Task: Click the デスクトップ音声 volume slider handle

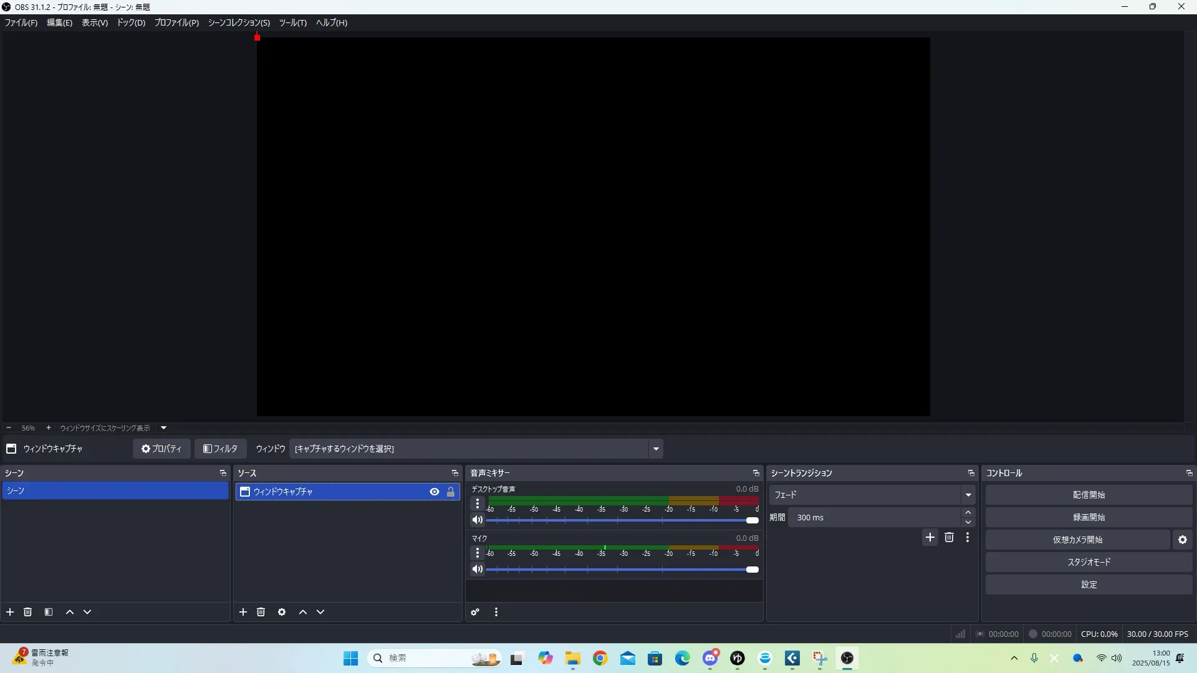Action: pyautogui.click(x=752, y=520)
